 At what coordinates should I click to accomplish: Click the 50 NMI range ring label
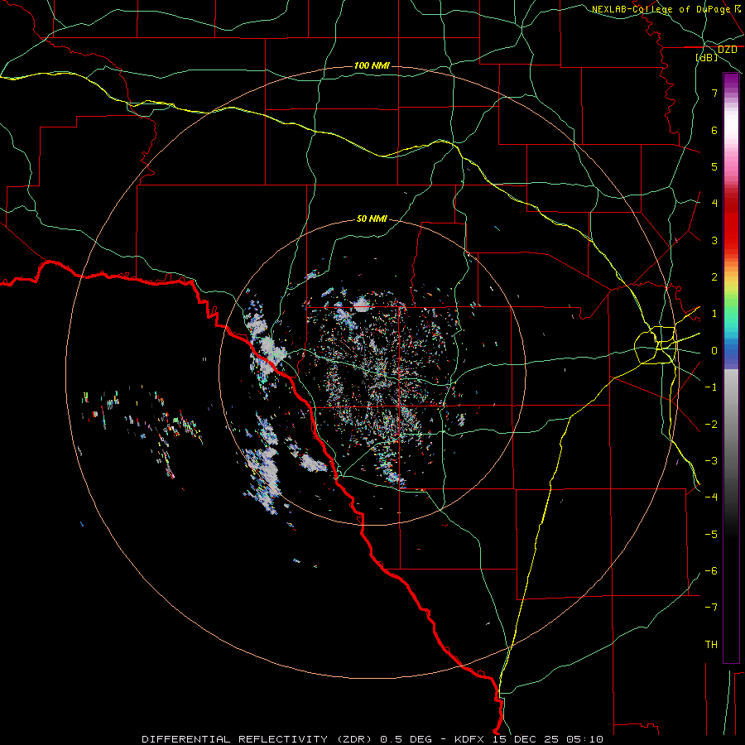click(x=372, y=219)
